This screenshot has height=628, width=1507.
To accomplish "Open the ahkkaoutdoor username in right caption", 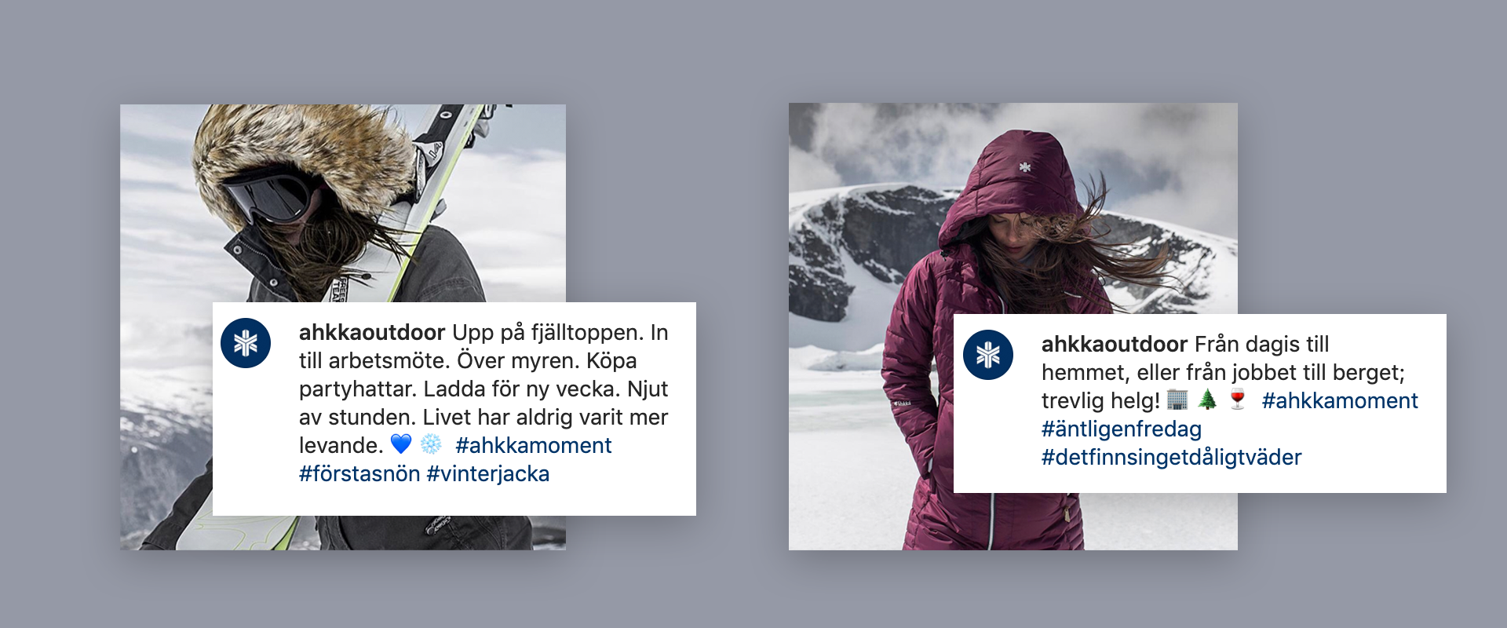I will (1115, 345).
